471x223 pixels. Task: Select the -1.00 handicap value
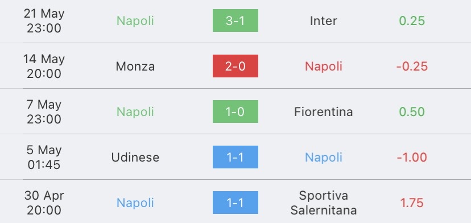coord(412,158)
